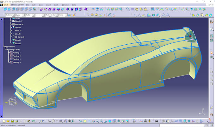Open What's This help icon

[42, 121]
